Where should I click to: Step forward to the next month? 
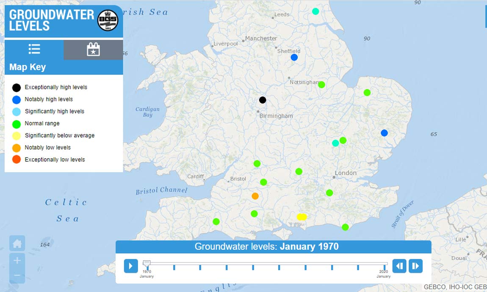coord(415,266)
